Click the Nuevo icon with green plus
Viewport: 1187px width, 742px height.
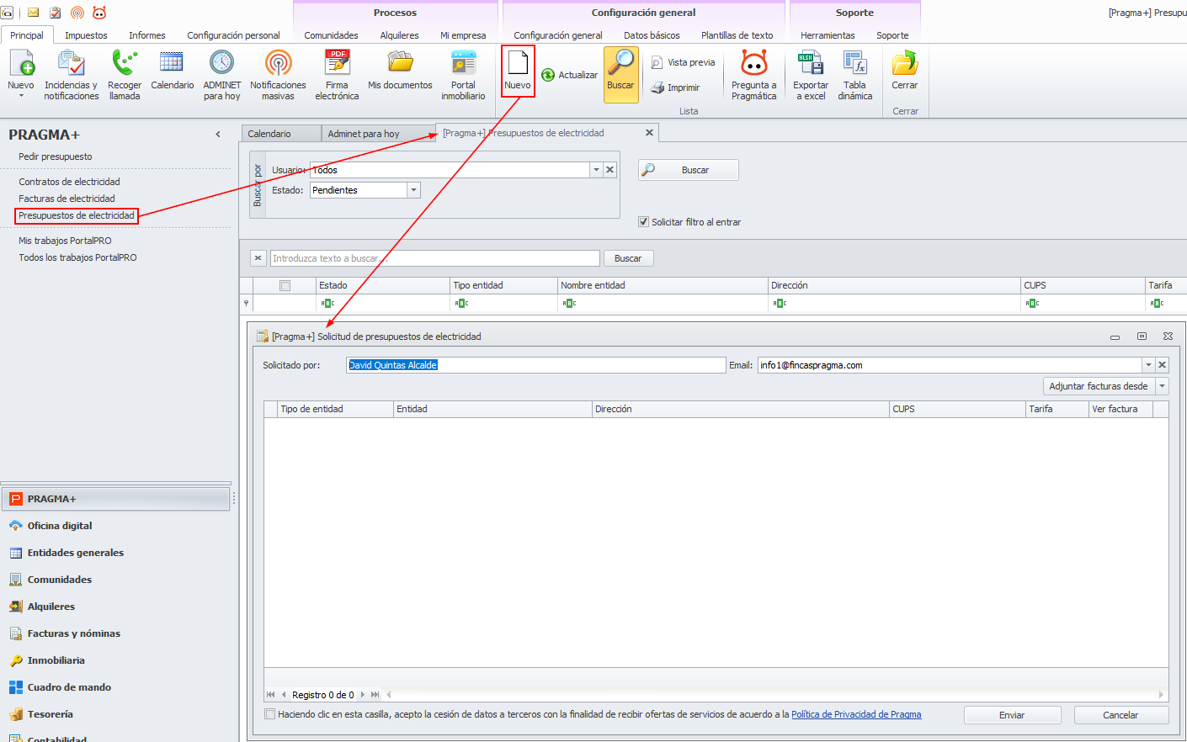click(21, 64)
